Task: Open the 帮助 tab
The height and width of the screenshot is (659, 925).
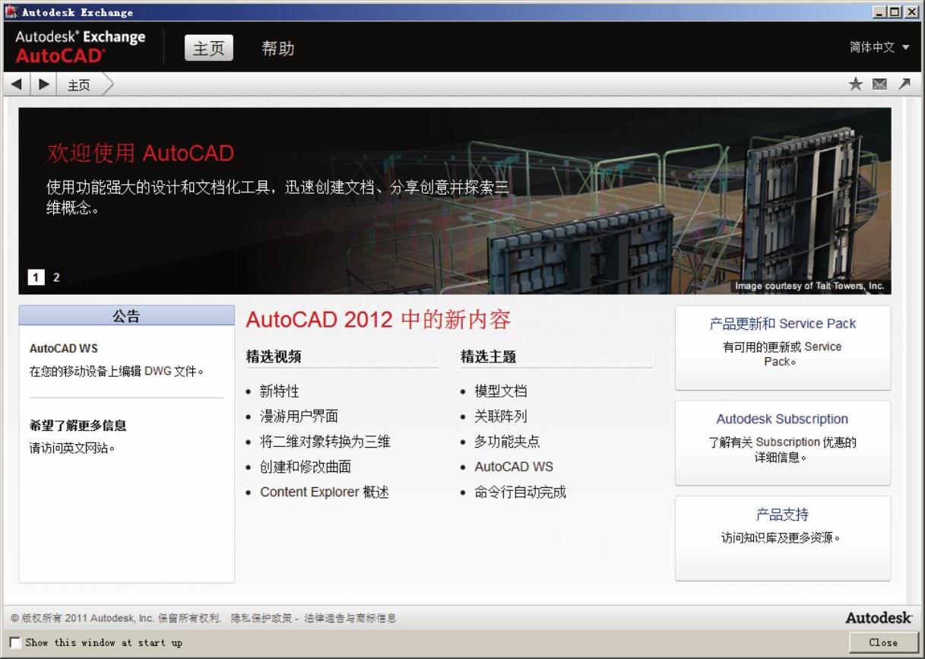Action: (277, 49)
